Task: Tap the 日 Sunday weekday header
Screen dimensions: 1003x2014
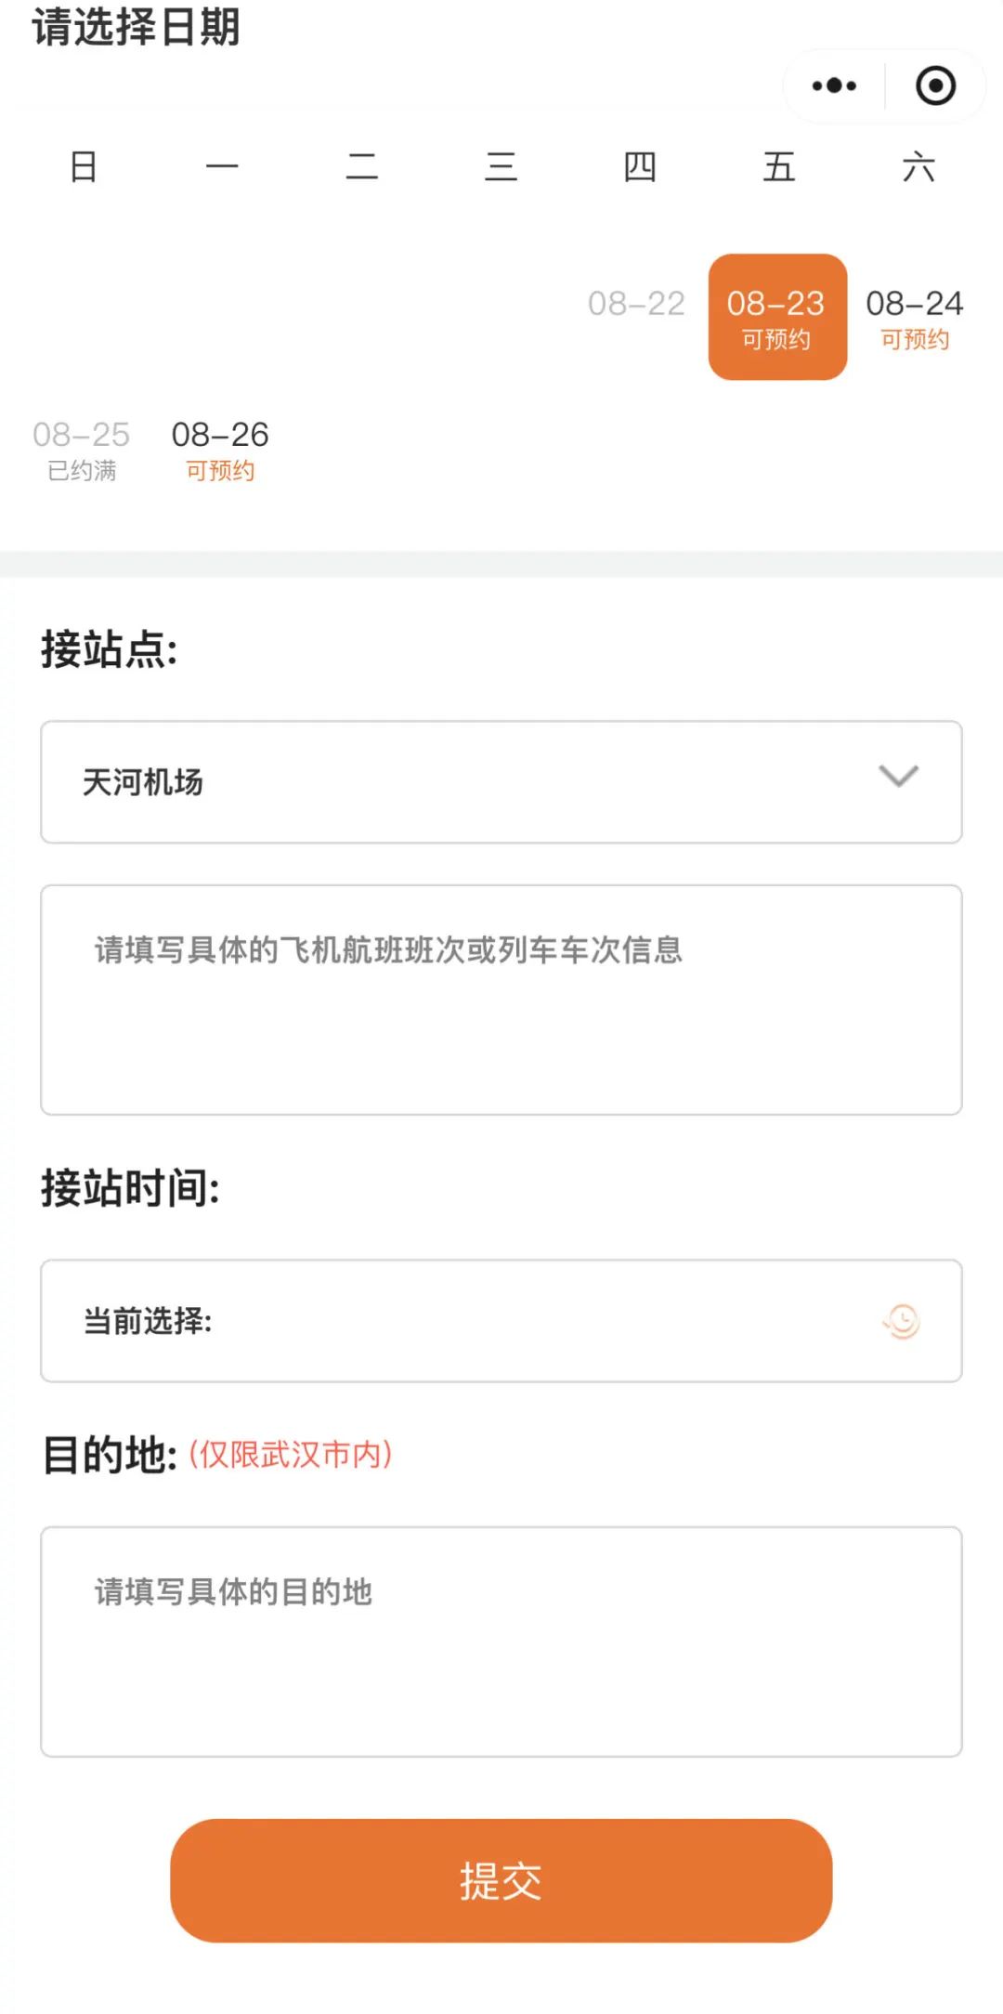Action: tap(84, 167)
